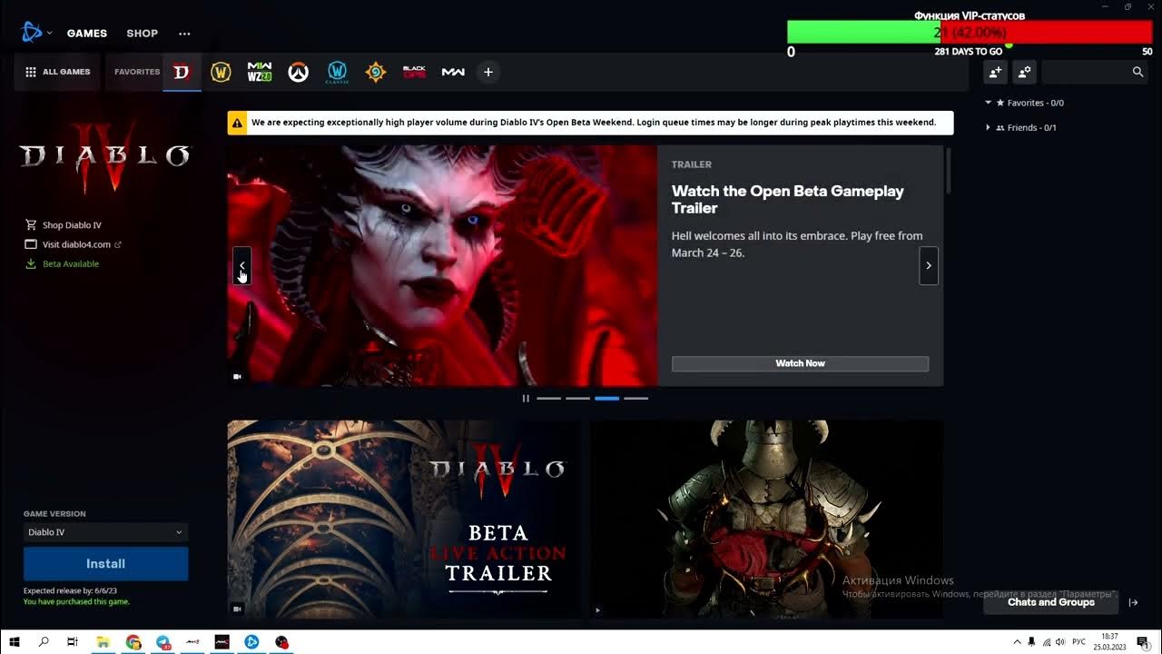This screenshot has height=654, width=1162.
Task: Jump to second carousel slide indicator
Action: click(x=578, y=398)
